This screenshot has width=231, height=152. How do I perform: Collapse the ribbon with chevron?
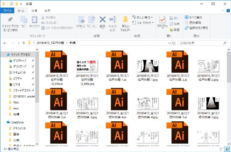pyautogui.click(x=223, y=10)
